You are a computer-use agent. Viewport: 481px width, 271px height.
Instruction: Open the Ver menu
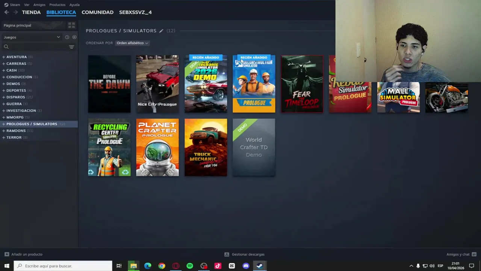(27, 5)
